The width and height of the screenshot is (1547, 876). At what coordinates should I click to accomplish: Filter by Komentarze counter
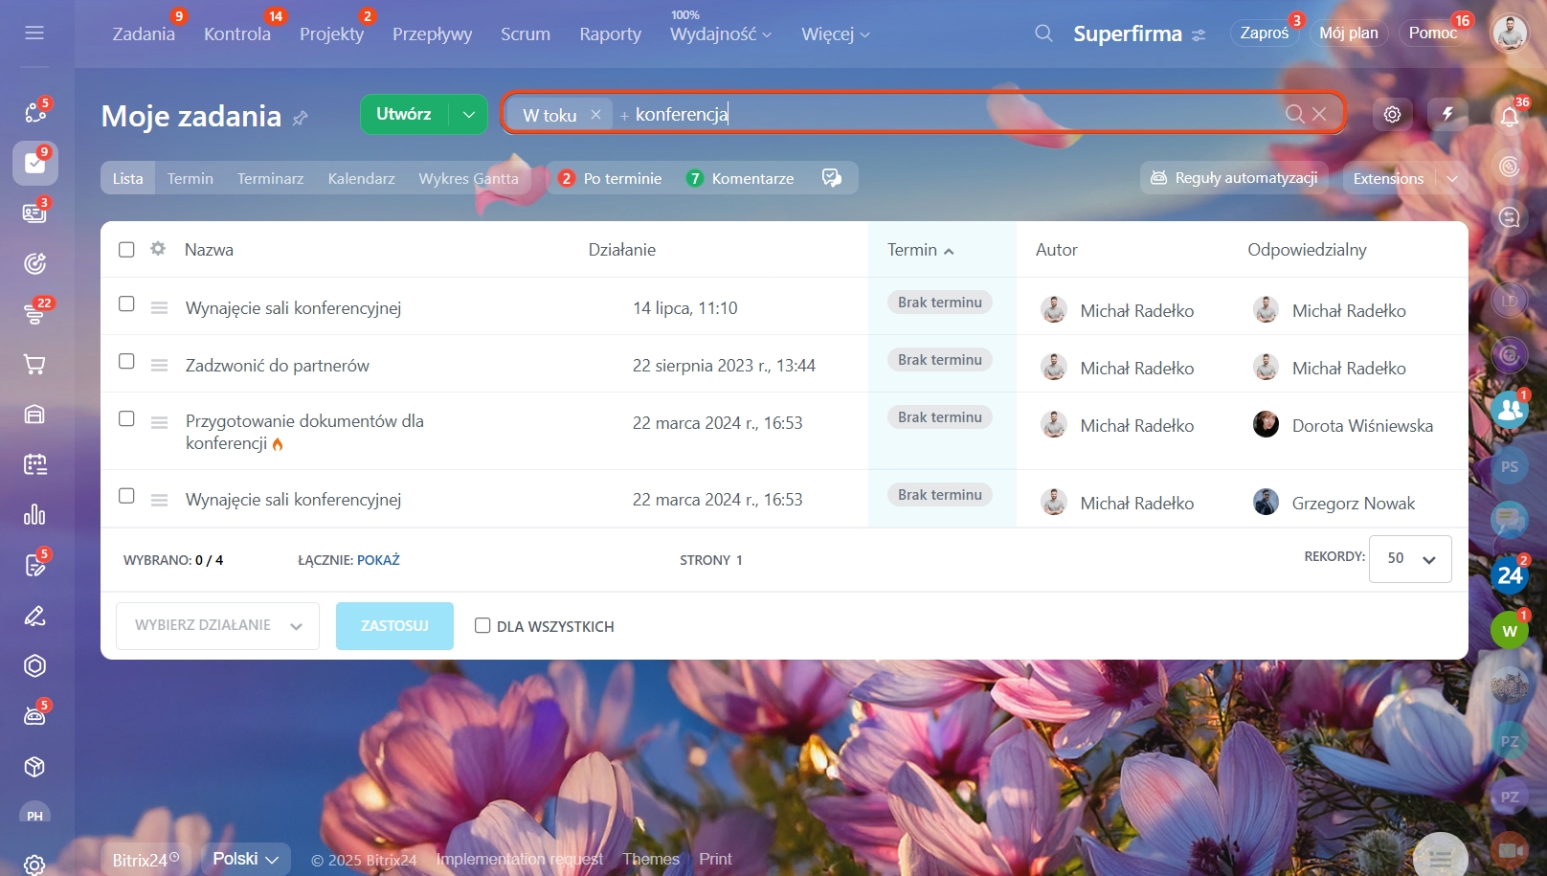(x=740, y=178)
